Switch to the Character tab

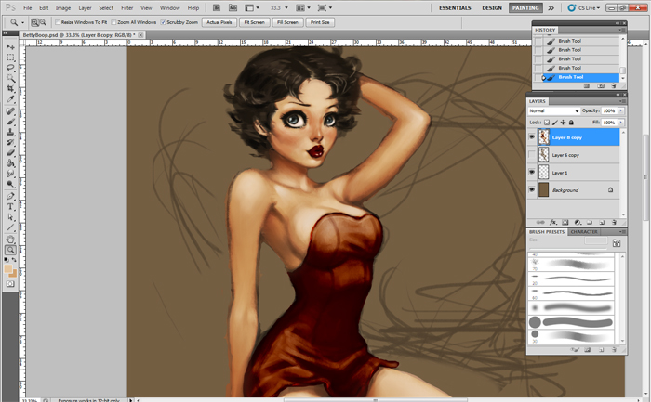tap(584, 232)
